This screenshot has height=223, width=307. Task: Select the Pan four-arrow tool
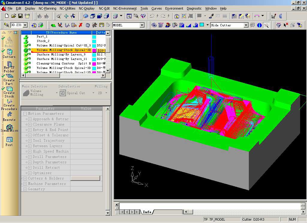tap(66, 16)
